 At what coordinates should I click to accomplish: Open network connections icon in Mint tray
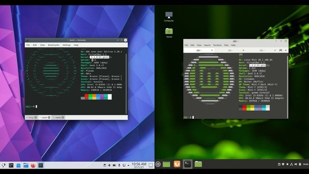(292, 164)
